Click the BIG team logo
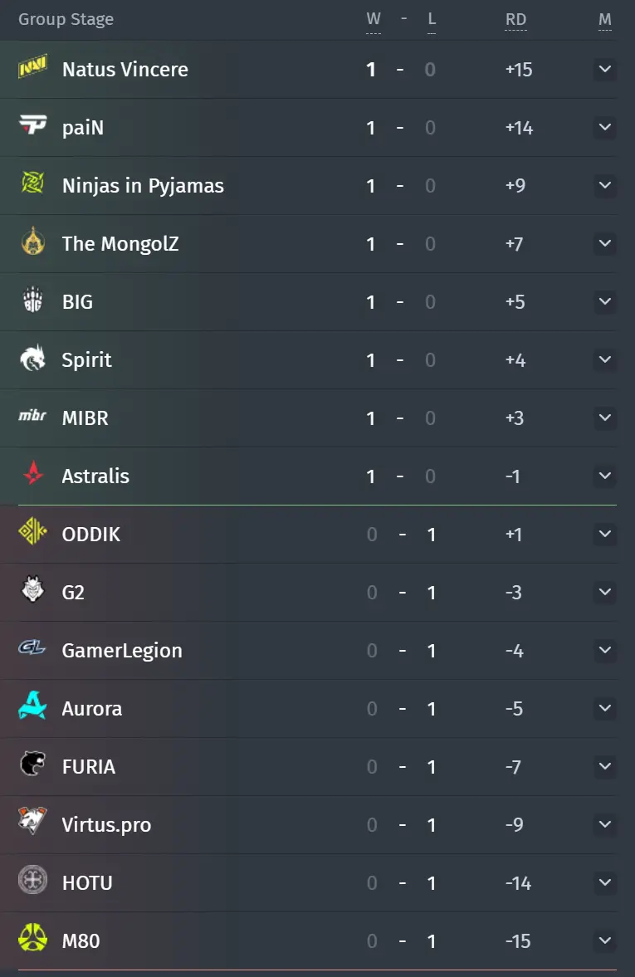The height and width of the screenshot is (977, 635). click(x=33, y=299)
